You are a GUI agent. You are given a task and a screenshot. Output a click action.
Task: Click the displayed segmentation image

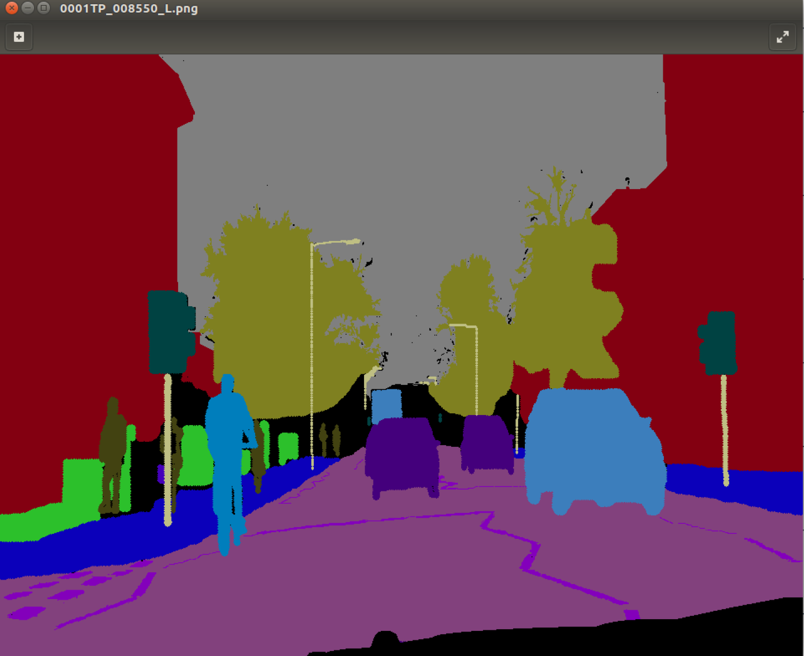coord(402,355)
